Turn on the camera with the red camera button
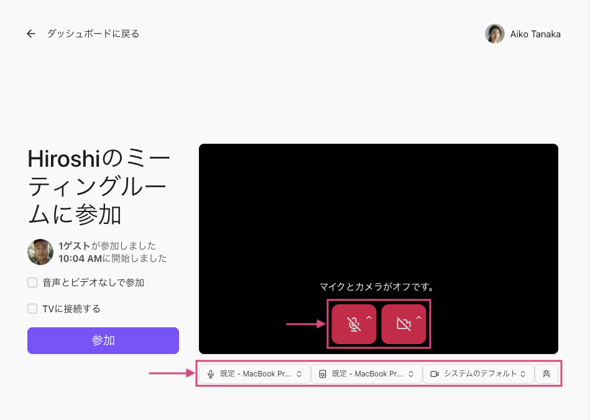The width and height of the screenshot is (590, 420). [x=403, y=324]
